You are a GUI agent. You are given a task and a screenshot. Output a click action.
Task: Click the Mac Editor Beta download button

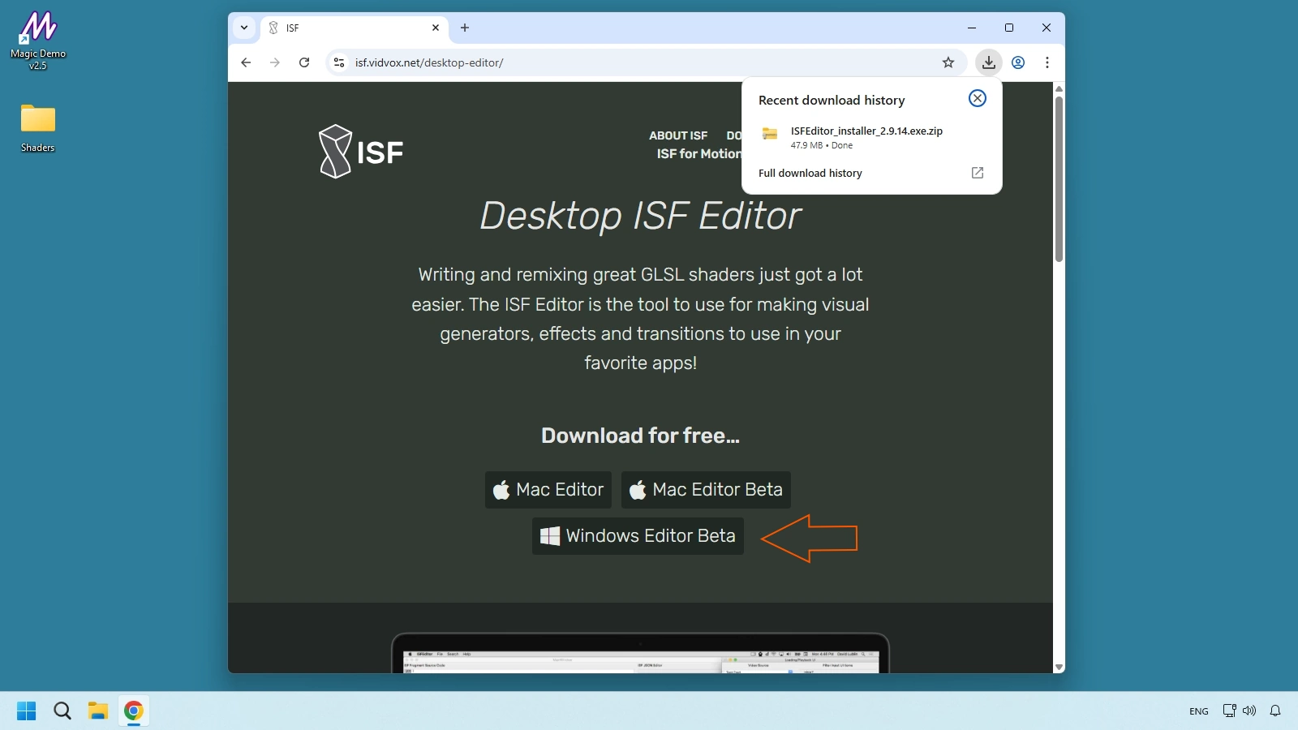706,490
